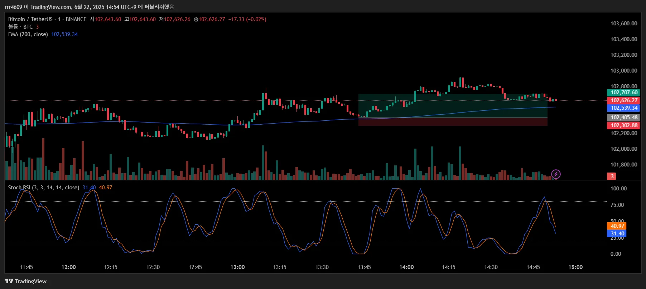The height and width of the screenshot is (289, 646).
Task: Select the green 102,707.60 take-profit price tag
Action: pos(624,93)
